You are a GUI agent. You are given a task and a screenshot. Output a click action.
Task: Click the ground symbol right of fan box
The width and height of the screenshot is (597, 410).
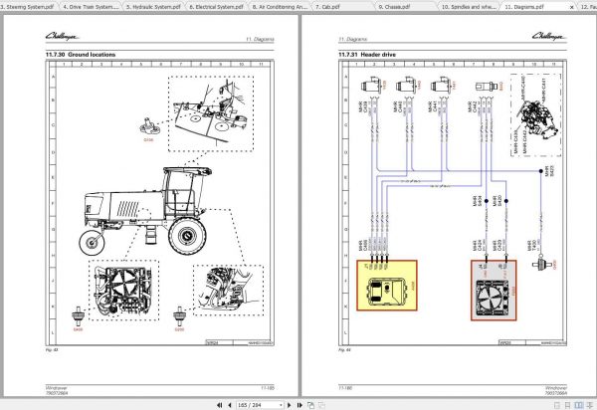(542, 264)
